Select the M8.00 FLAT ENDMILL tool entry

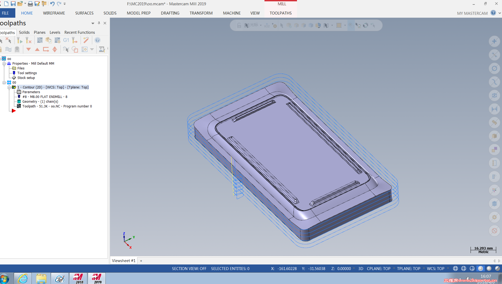pos(45,97)
